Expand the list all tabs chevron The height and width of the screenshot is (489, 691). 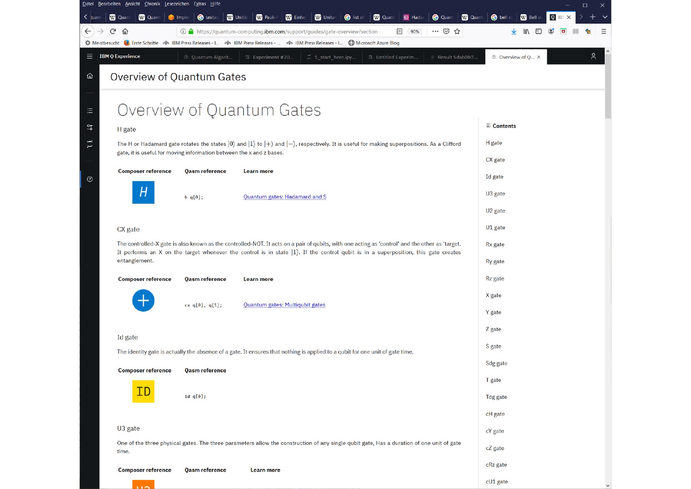pyautogui.click(x=605, y=17)
